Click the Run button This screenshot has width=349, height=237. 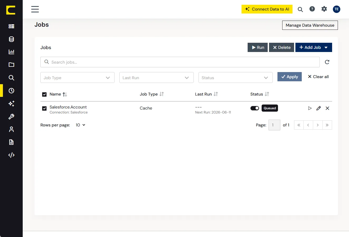coord(258,48)
